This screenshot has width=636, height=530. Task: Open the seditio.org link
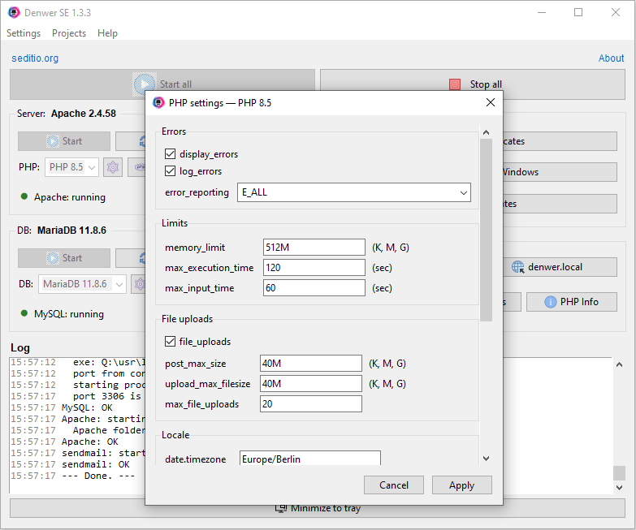(x=35, y=58)
